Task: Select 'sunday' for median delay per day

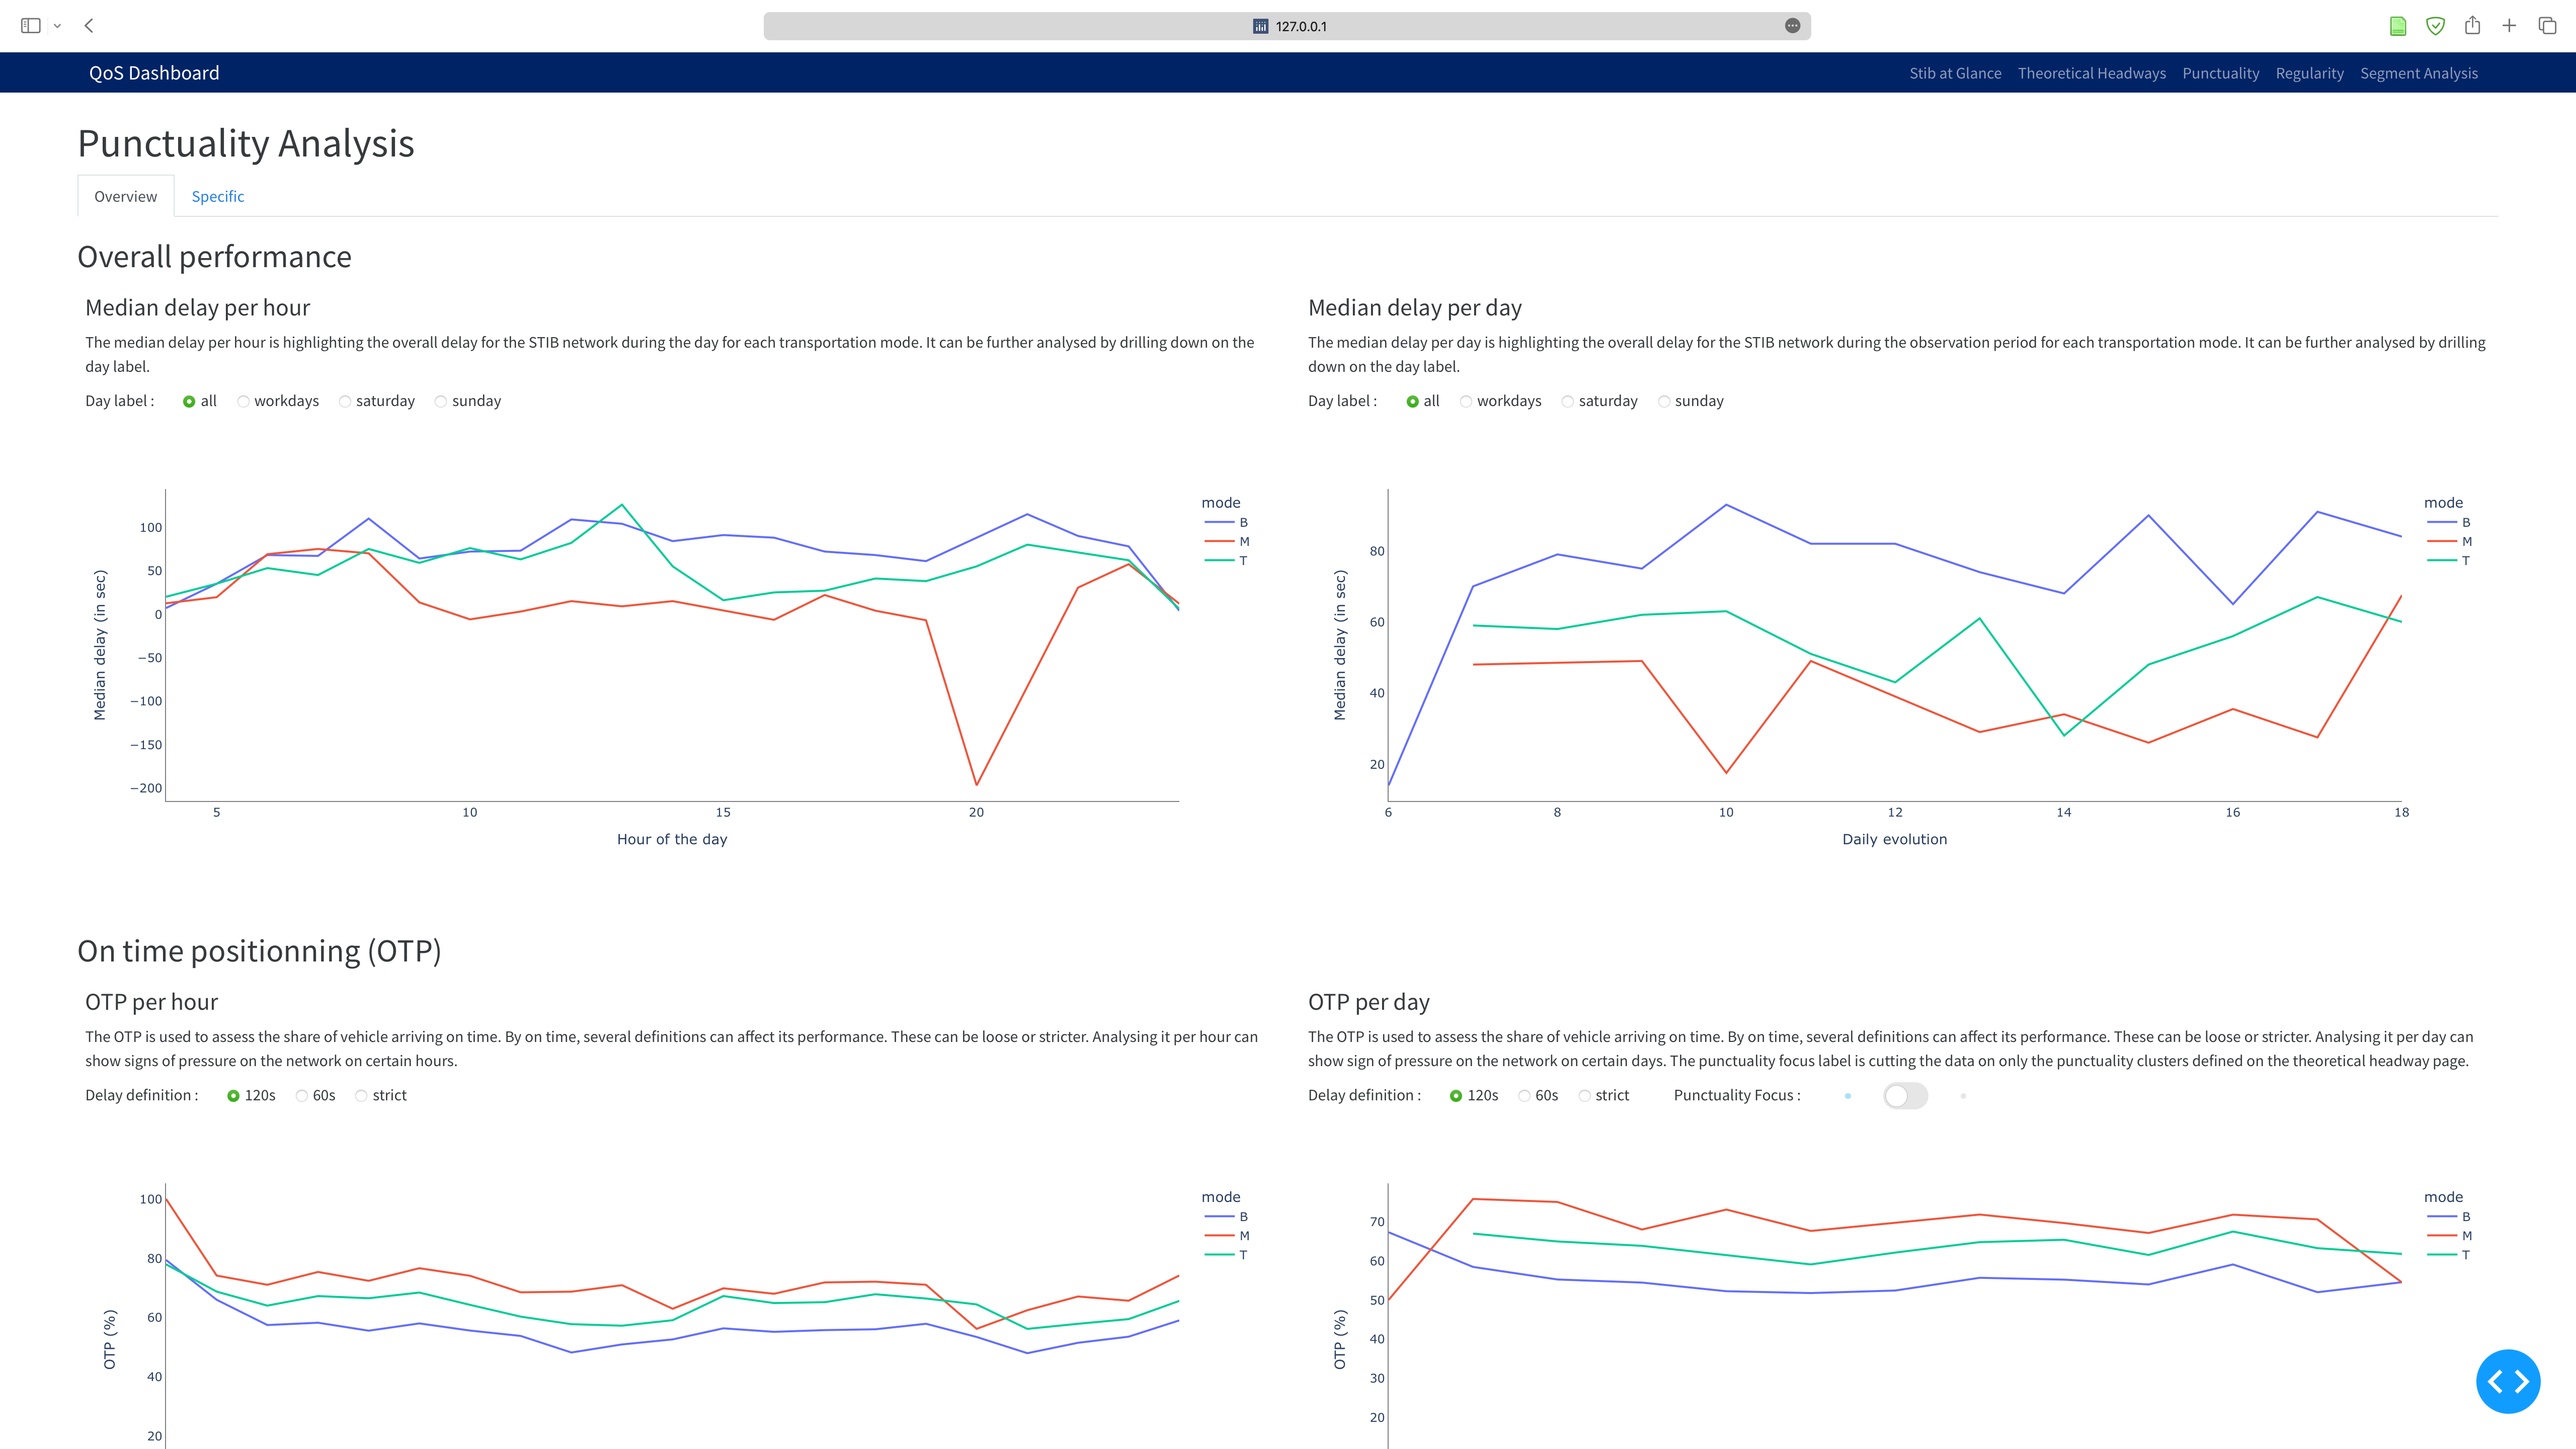Action: click(x=1664, y=401)
